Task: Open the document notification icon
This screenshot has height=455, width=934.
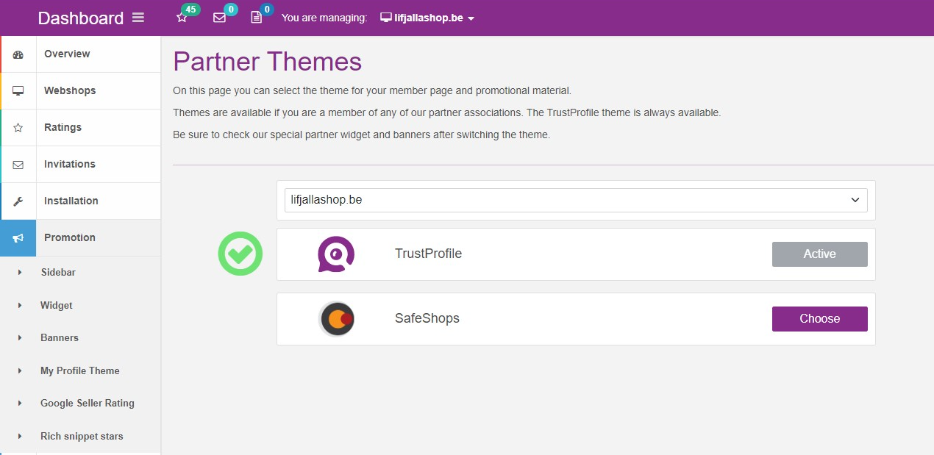Action: 256,18
